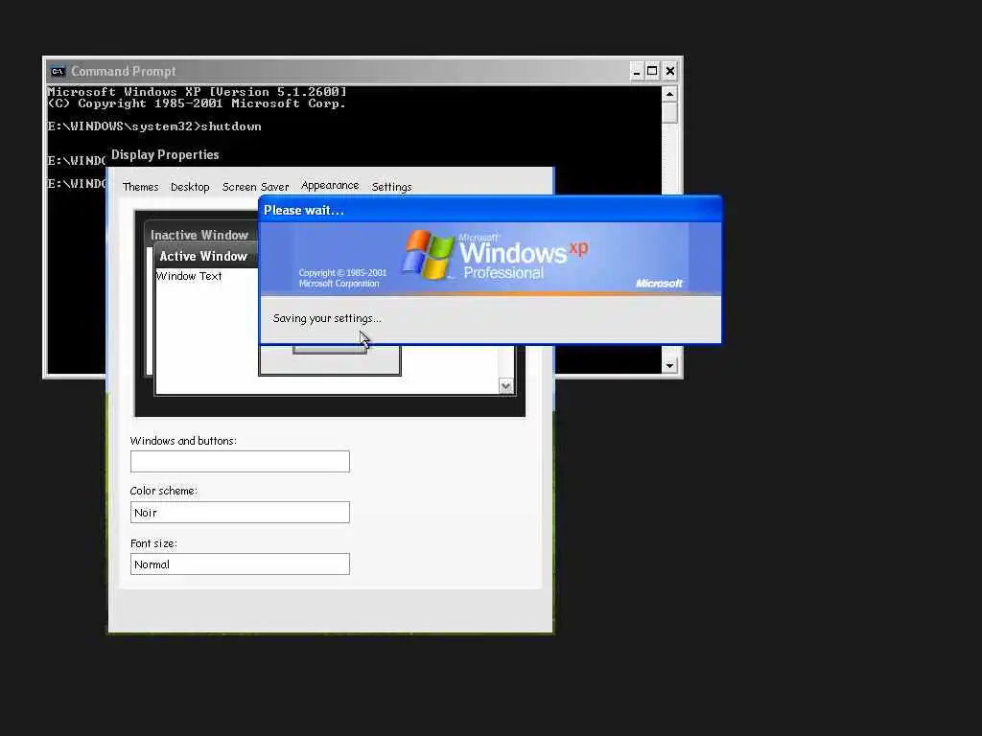
Task: Click the Windows XP flag logo
Action: click(x=428, y=255)
